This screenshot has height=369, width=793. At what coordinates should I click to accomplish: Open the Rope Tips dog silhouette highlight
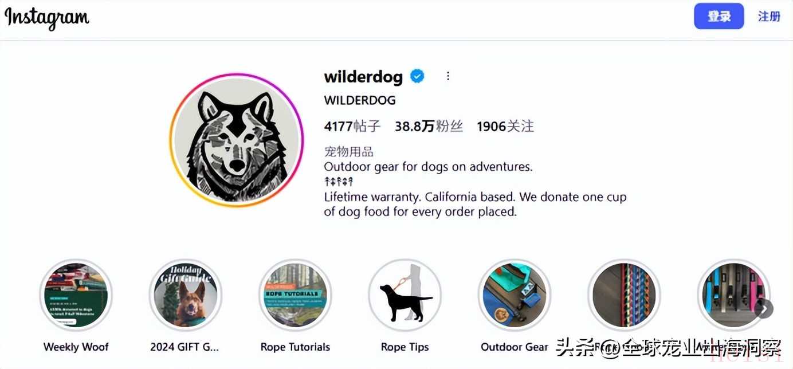pyautogui.click(x=405, y=296)
